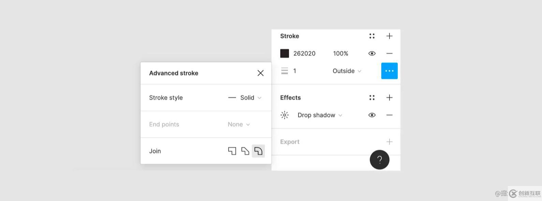
Task: Open the Drop shadow effect type dropdown
Action: [320, 115]
